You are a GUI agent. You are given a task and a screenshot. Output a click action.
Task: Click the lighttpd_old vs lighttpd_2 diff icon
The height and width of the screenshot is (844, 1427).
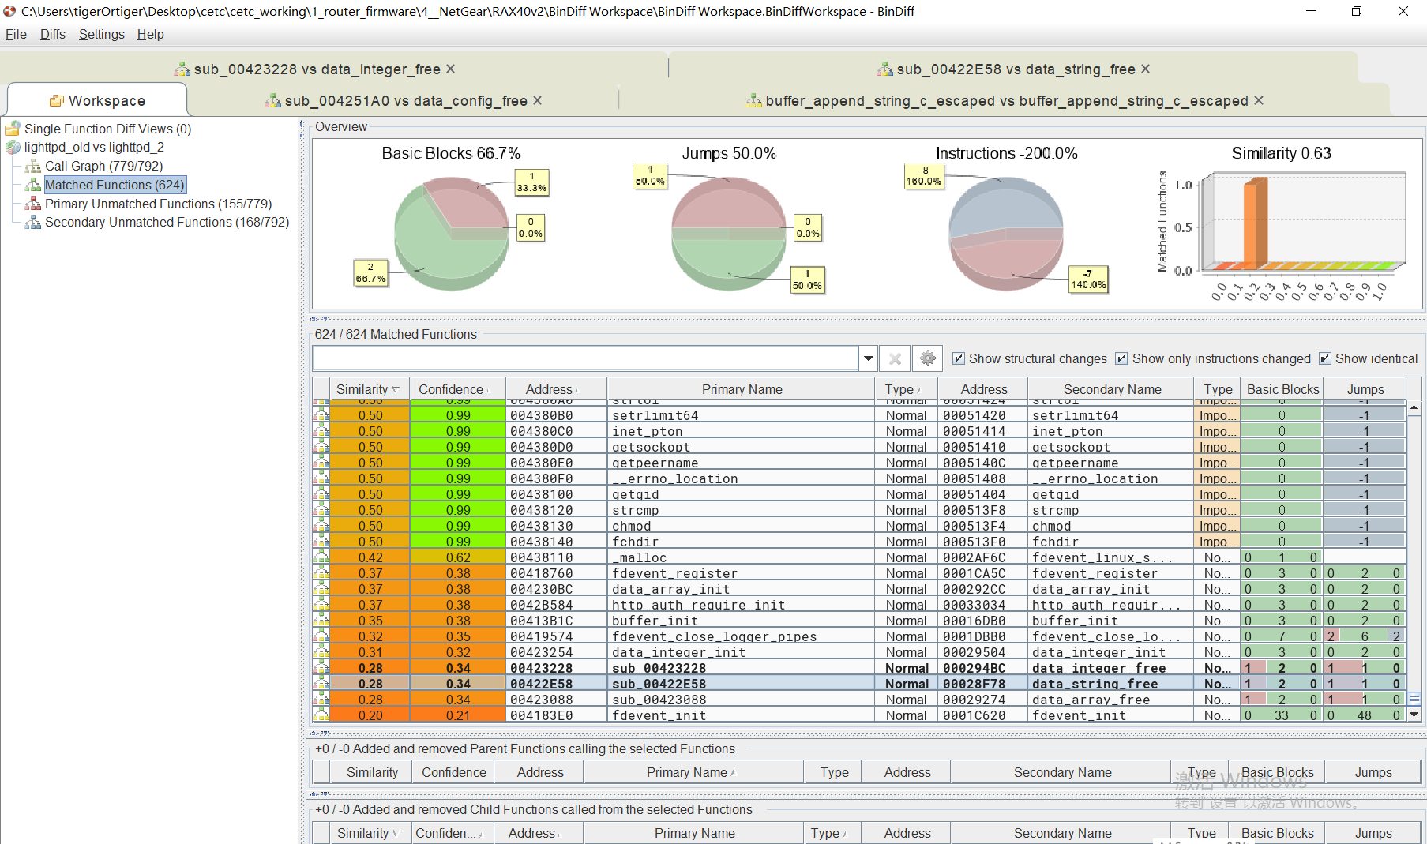click(13, 147)
